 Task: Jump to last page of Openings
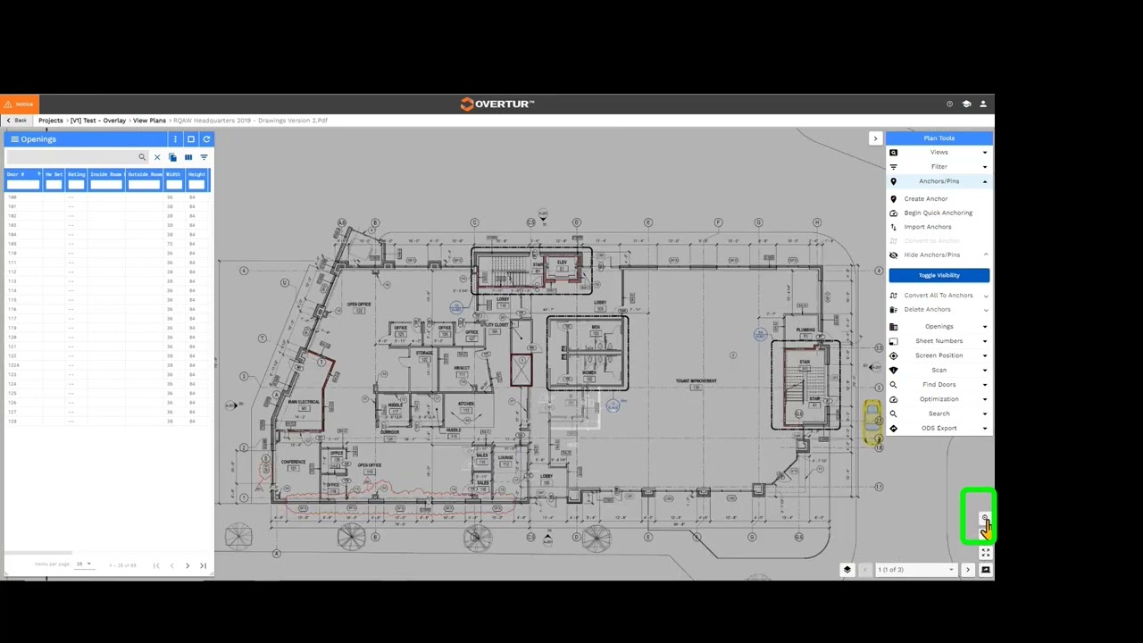pos(203,565)
